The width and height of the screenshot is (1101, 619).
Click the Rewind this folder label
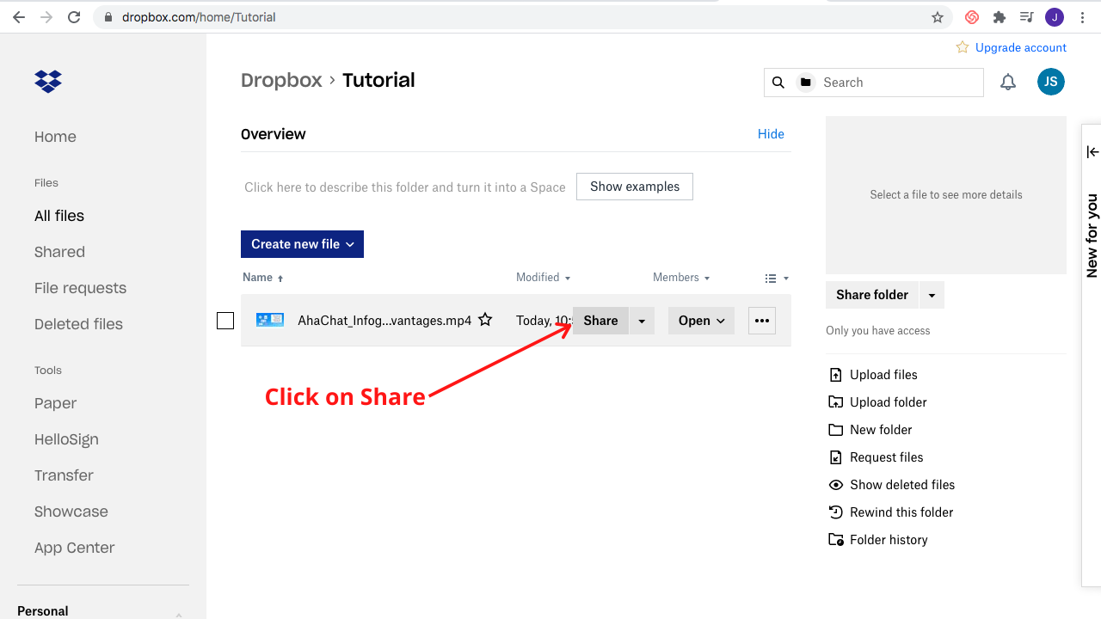[x=901, y=512]
